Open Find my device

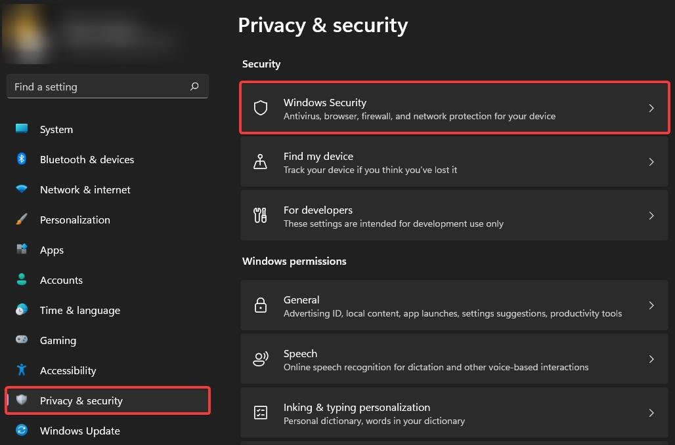pos(454,161)
